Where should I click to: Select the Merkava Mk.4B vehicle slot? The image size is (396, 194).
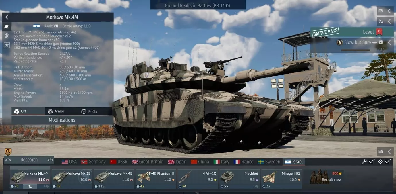[x=114, y=179]
